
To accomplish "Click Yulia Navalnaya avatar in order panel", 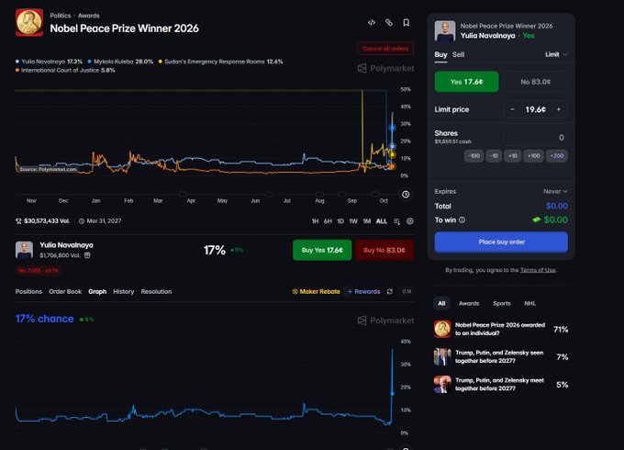I will coord(445,31).
